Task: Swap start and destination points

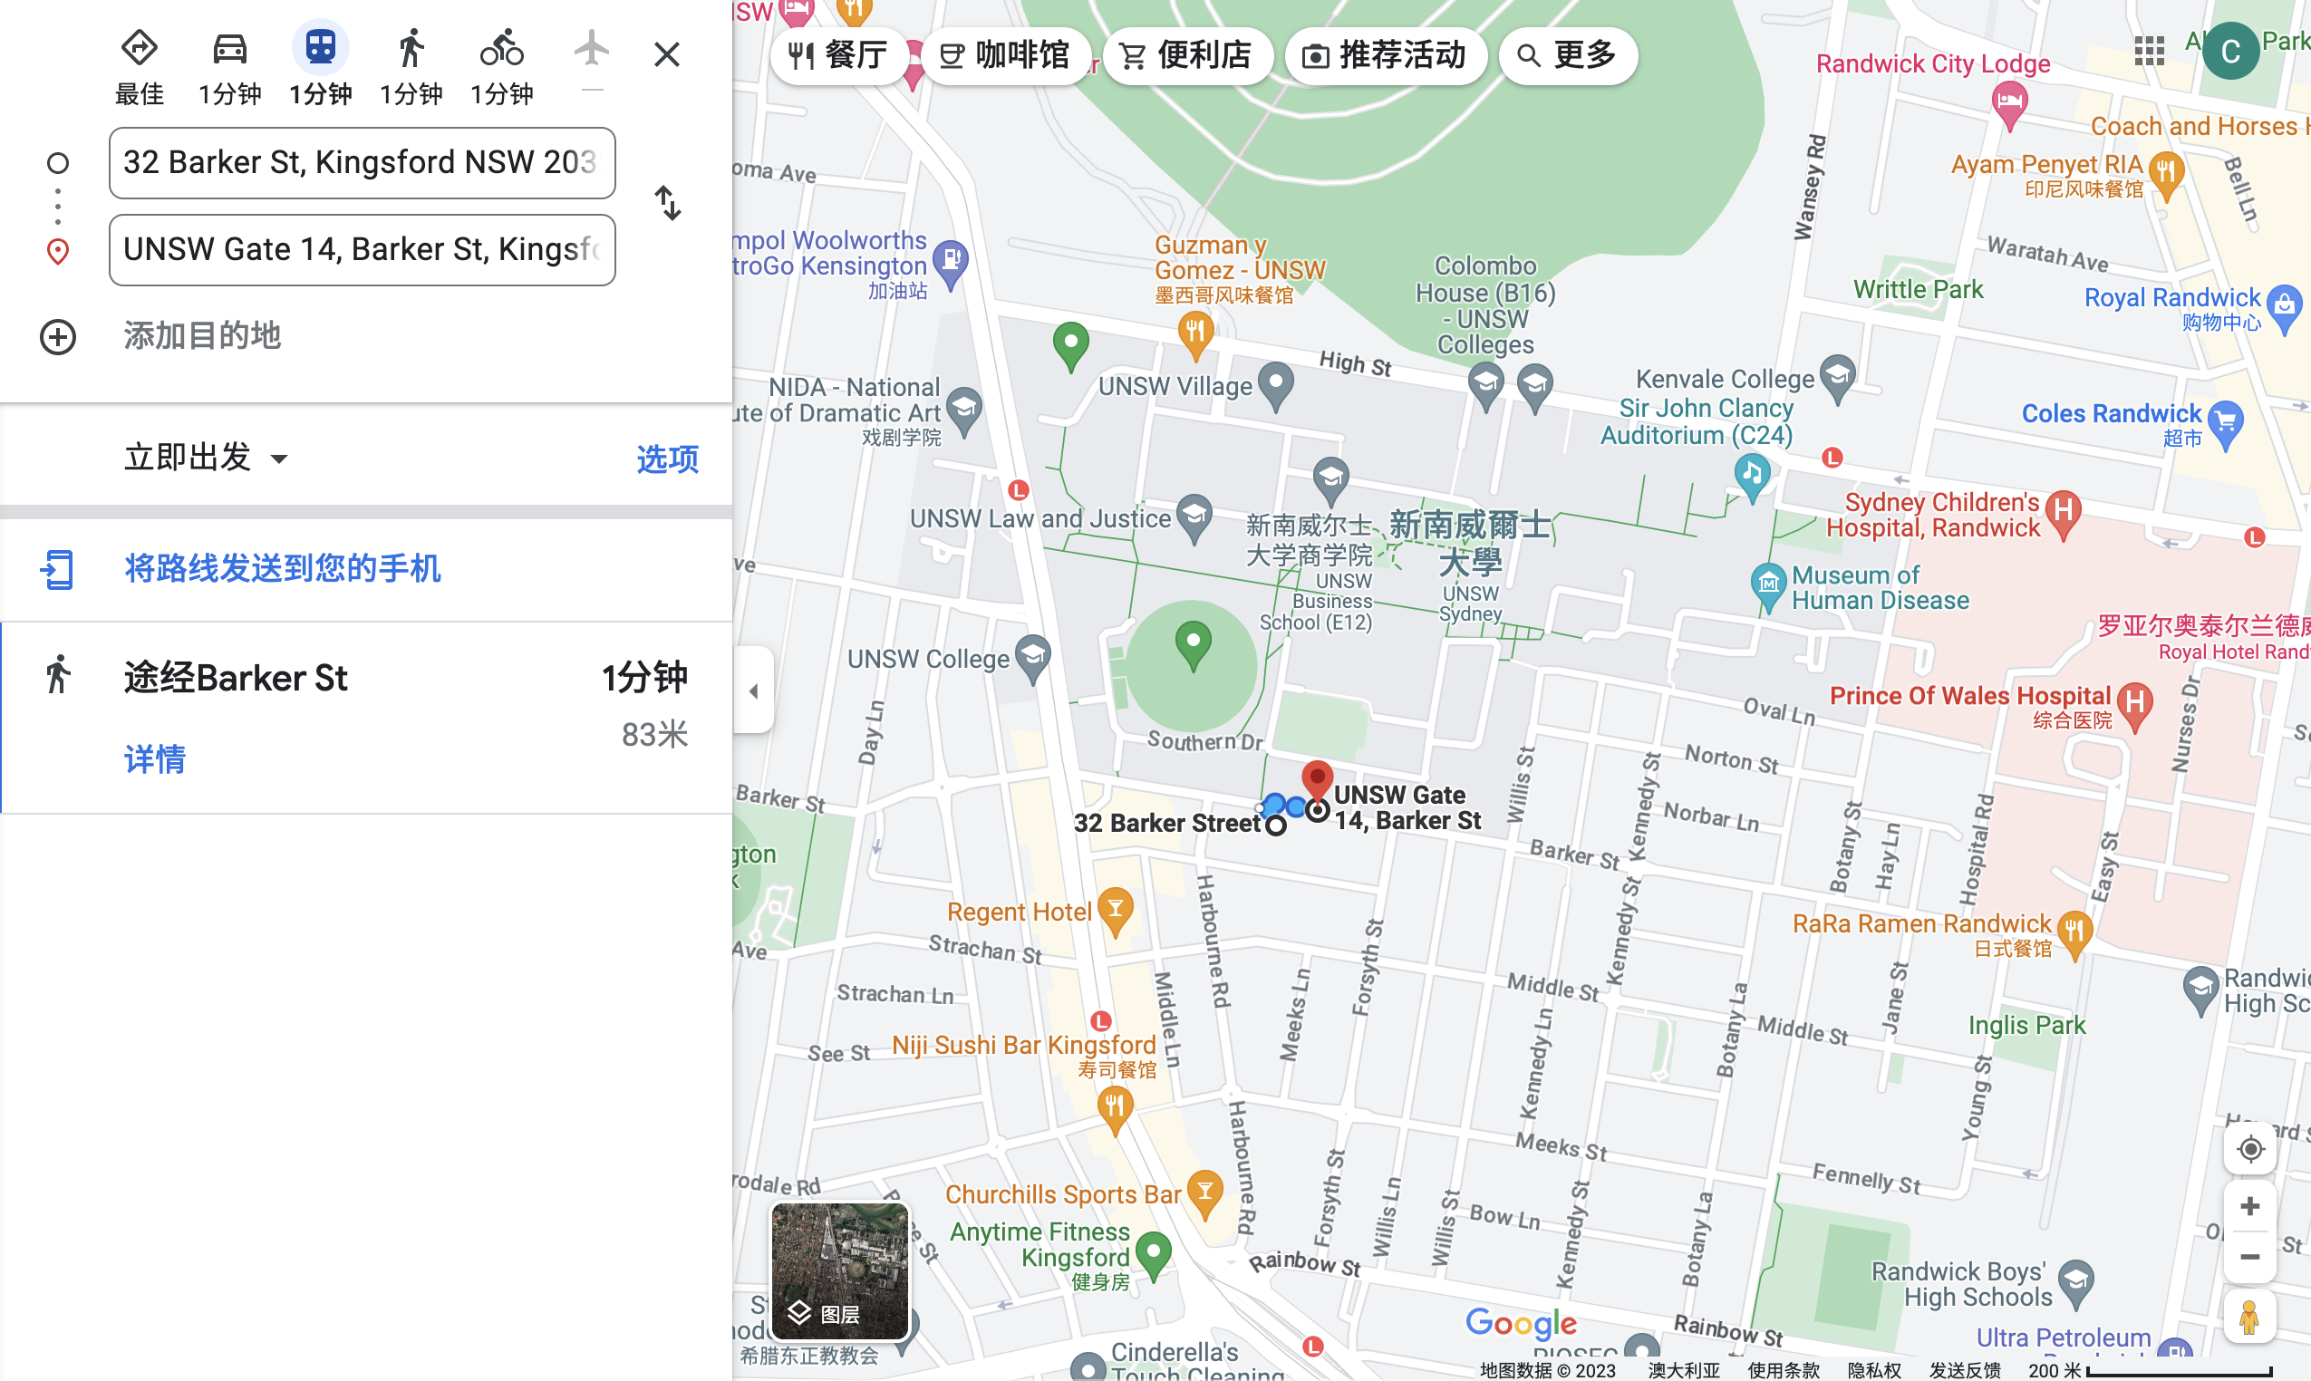Action: (x=668, y=203)
